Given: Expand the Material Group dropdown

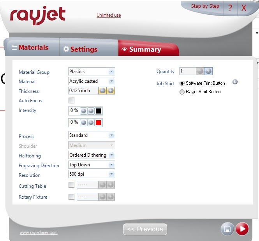Looking at the screenshot, I should click(111, 72).
